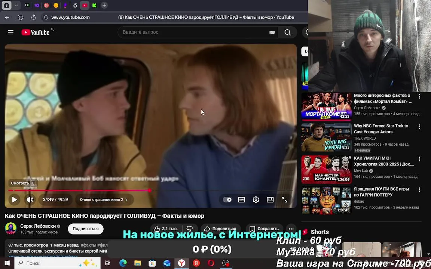Open 'Много интересных фактов' video title
The height and width of the screenshot is (269, 431).
click(383, 98)
